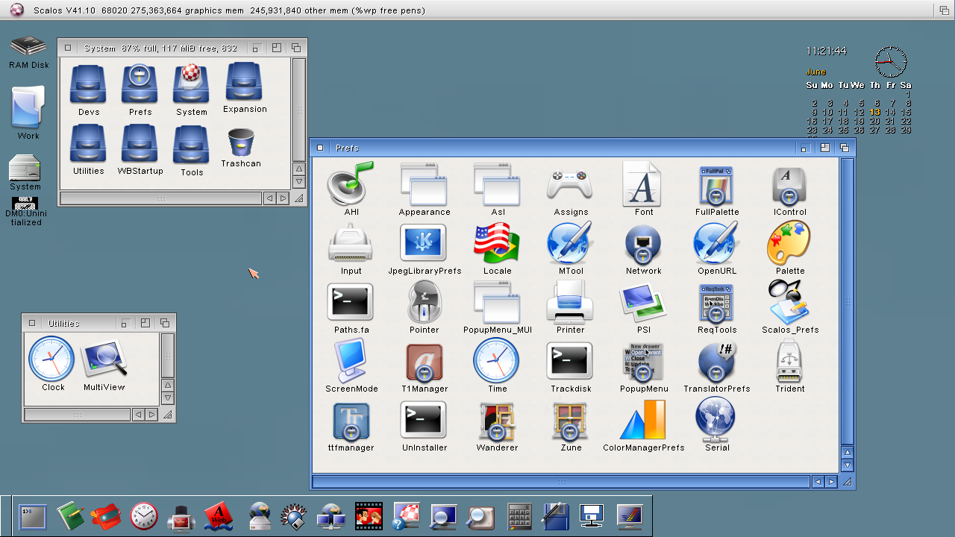Click the Scalos screen title bar

click(477, 10)
